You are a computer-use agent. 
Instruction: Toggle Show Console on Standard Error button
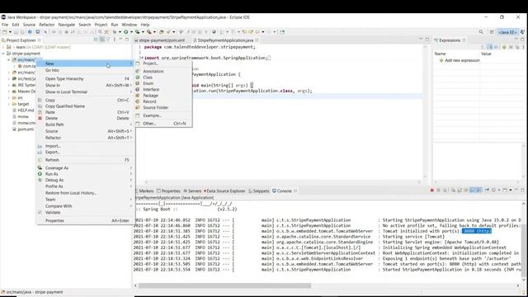tap(479, 191)
